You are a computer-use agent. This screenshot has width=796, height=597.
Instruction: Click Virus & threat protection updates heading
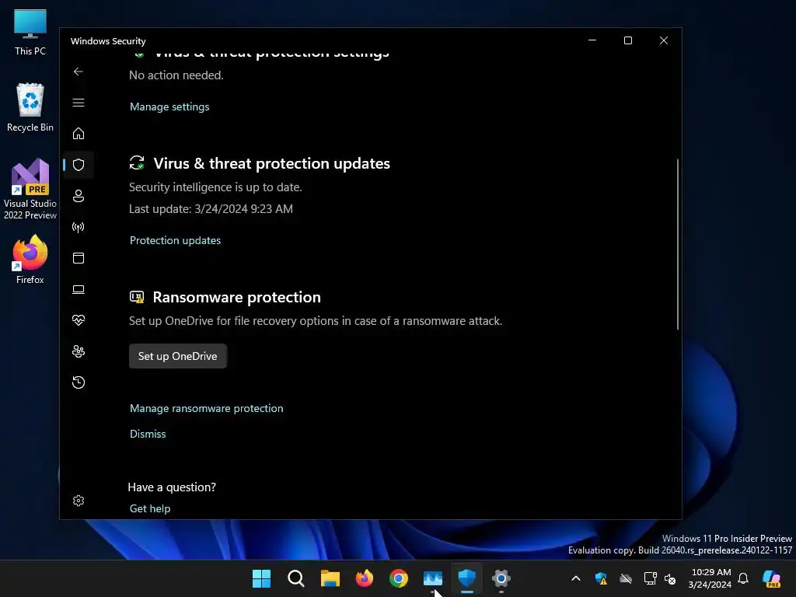click(x=271, y=163)
